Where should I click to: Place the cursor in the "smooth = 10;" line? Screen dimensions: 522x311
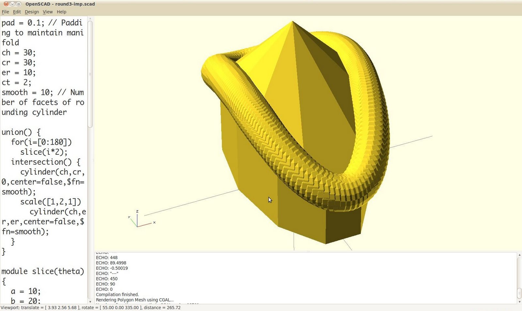click(x=26, y=92)
